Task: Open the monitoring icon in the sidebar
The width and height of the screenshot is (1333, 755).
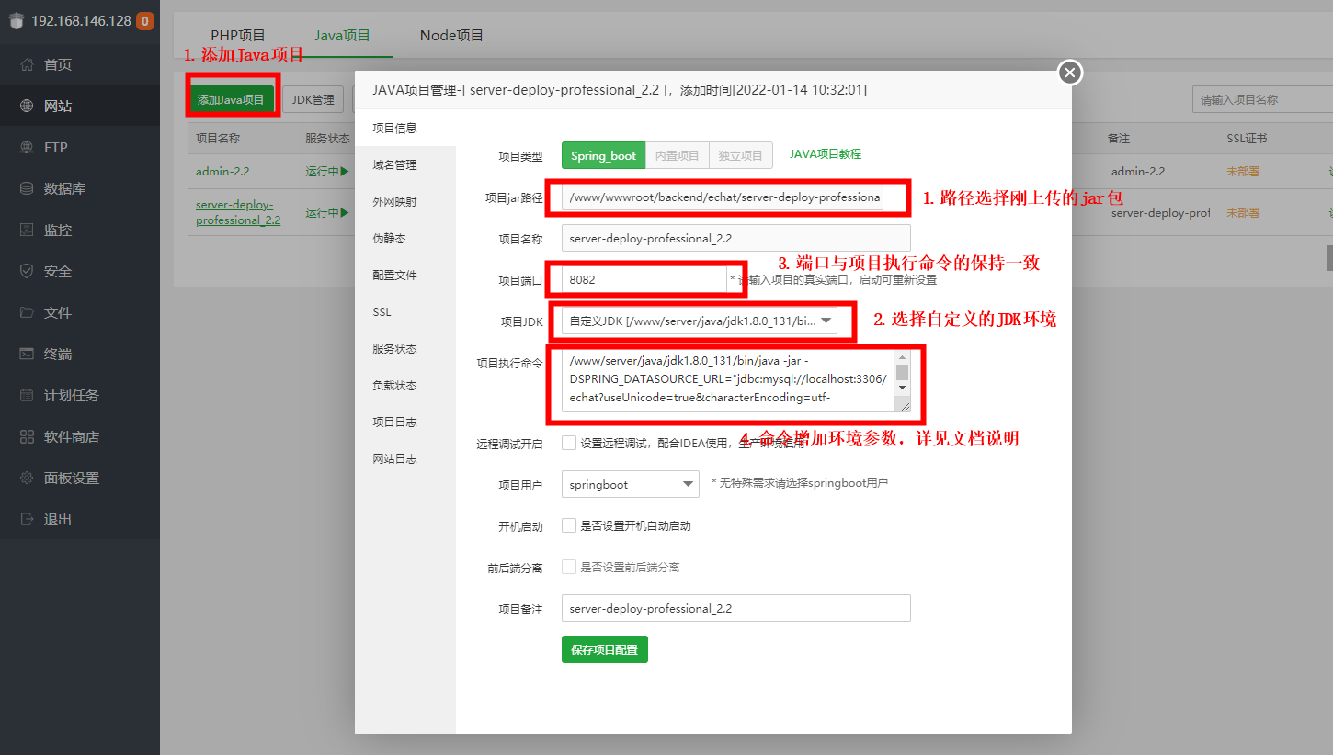Action: (x=28, y=231)
